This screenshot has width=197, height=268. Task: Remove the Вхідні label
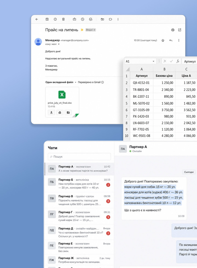pos(94,30)
